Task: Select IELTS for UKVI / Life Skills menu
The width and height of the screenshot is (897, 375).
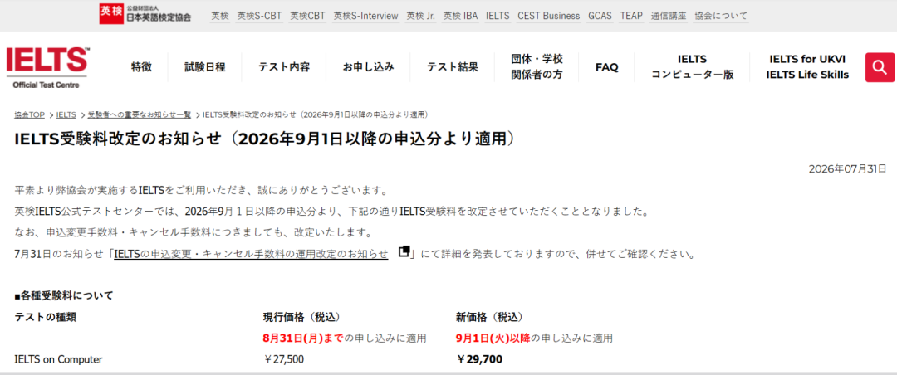Action: click(807, 67)
